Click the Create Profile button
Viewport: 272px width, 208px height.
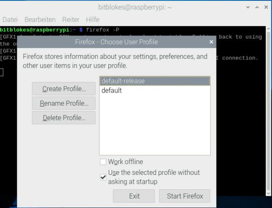tap(64, 89)
